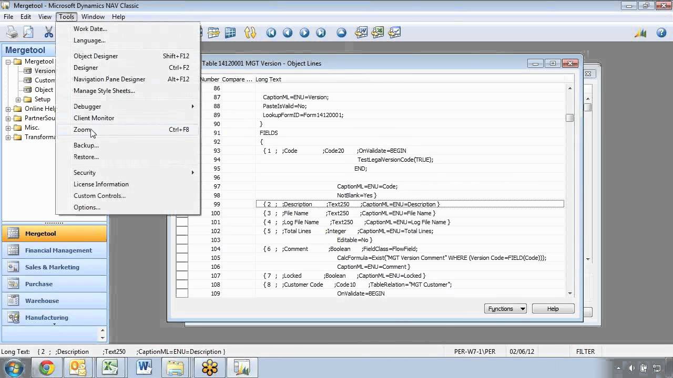This screenshot has width=673, height=378.
Task: Click the Cut scissors icon
Action: click(x=48, y=33)
